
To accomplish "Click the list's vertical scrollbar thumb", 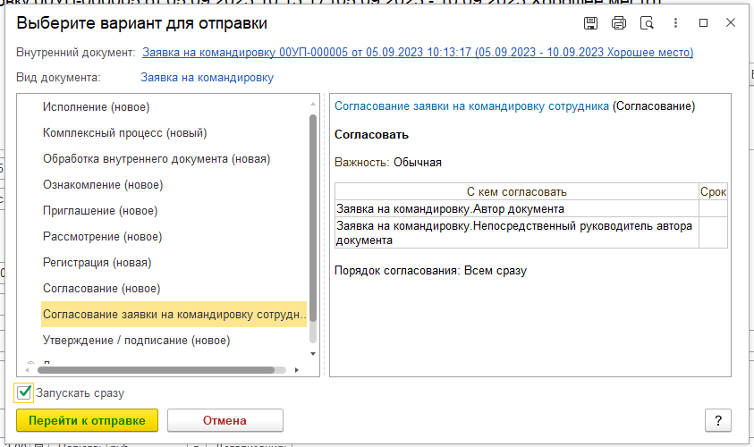I will (x=313, y=218).
